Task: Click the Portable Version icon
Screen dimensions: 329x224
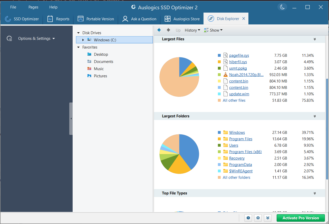Action: [80, 18]
